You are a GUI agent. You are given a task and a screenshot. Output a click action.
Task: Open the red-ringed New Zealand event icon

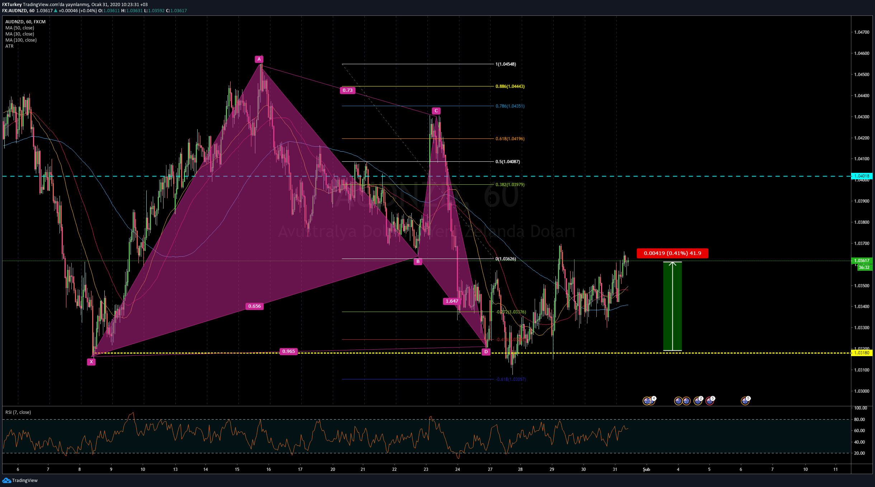710,401
